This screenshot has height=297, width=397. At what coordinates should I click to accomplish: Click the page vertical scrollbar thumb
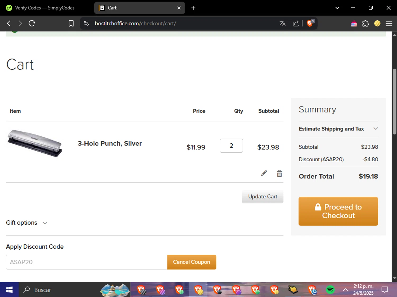[x=395, y=102]
